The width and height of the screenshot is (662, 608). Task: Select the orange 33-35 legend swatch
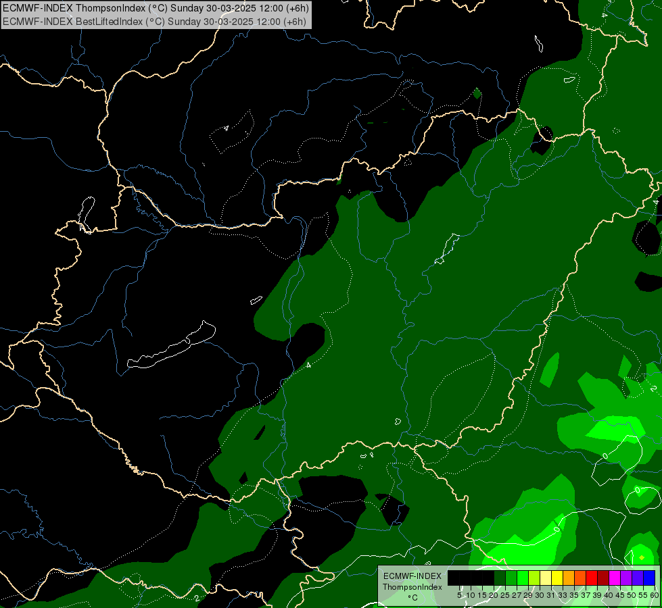coord(569,578)
